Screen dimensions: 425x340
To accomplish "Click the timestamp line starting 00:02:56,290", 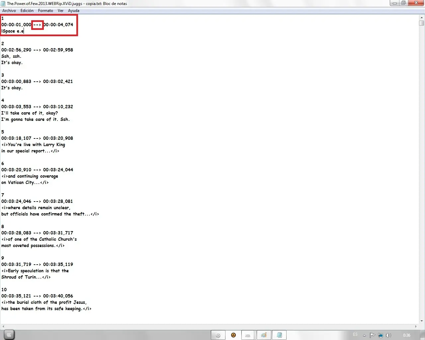I will coord(37,50).
